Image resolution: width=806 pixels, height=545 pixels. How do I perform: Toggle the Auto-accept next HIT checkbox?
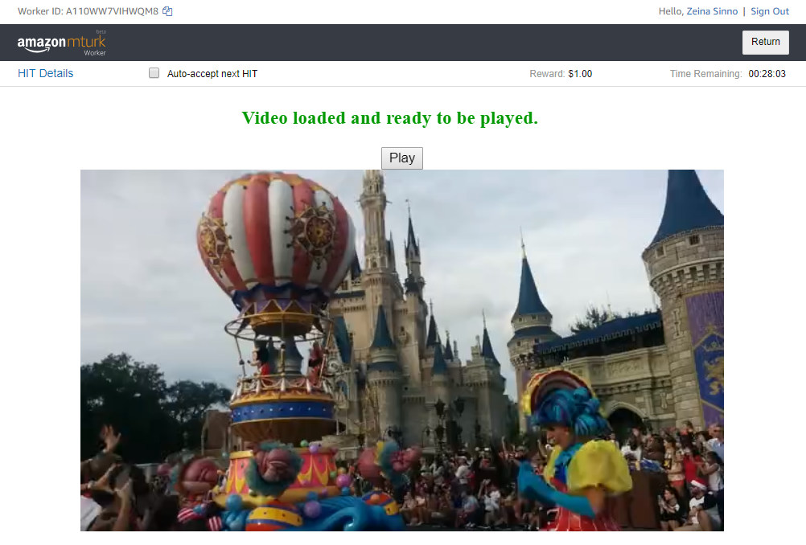154,74
